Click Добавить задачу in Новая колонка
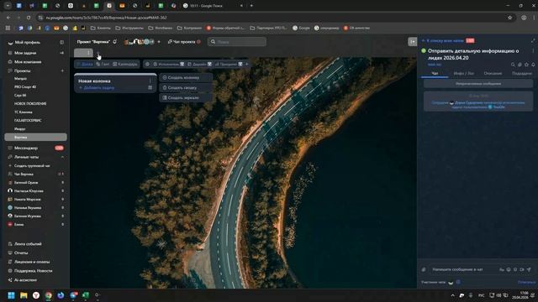This screenshot has width=538, height=302. coord(97,88)
